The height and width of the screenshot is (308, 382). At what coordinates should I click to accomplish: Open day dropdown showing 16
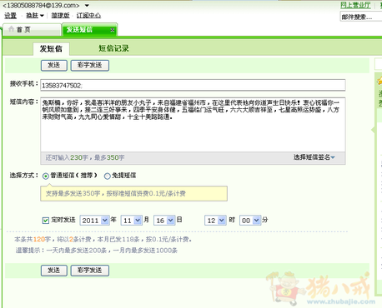pos(164,221)
